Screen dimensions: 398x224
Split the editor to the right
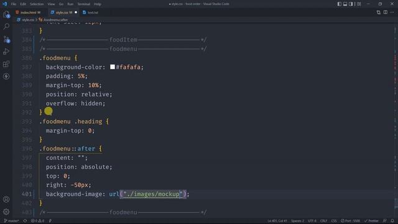pyautogui.click(x=386, y=12)
